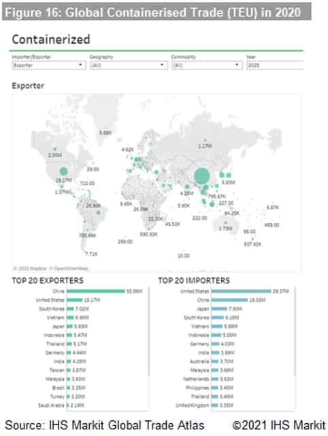
Task: Select United States bar in Top 20 Importers
Action: point(241,291)
